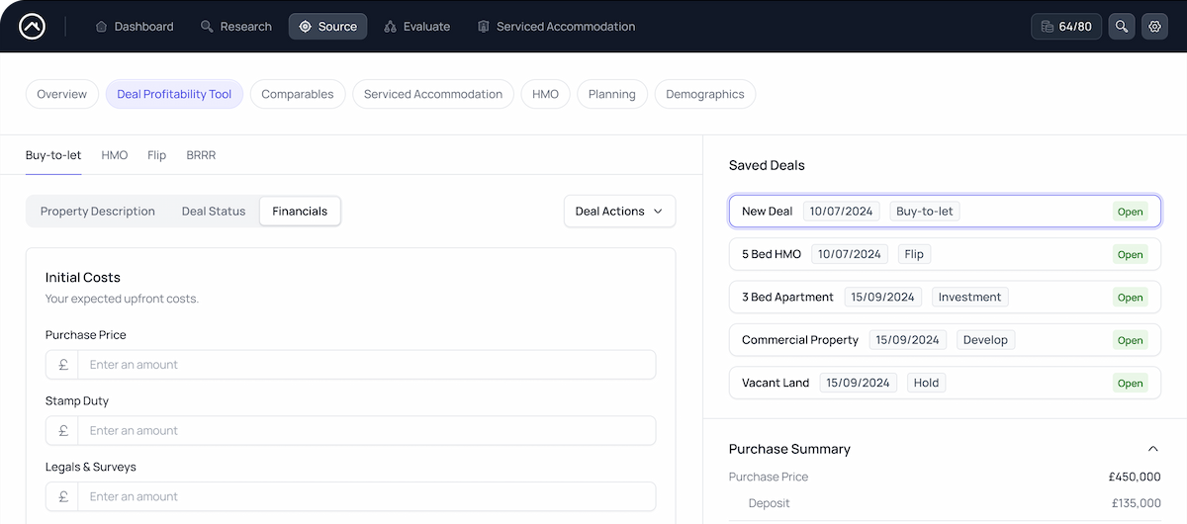Click the Open status on Vacant Land
This screenshot has height=524, width=1187.
(x=1131, y=383)
